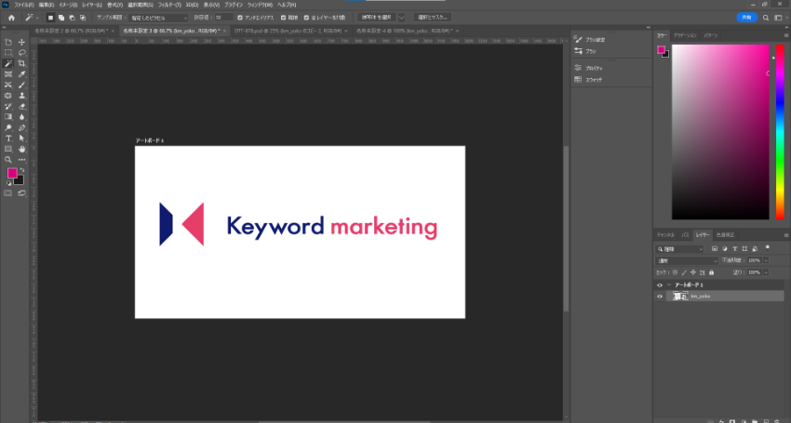Click the blue Share button

(x=746, y=18)
